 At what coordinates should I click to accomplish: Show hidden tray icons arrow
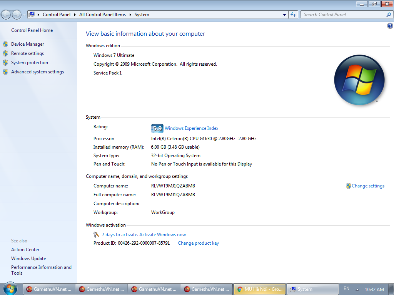click(357, 290)
